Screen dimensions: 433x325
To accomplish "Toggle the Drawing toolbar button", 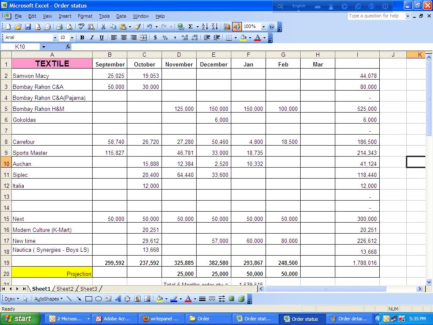I will coord(237,27).
